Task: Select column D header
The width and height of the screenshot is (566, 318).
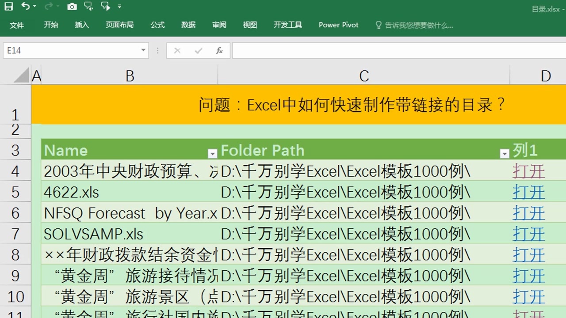Action: click(538, 76)
